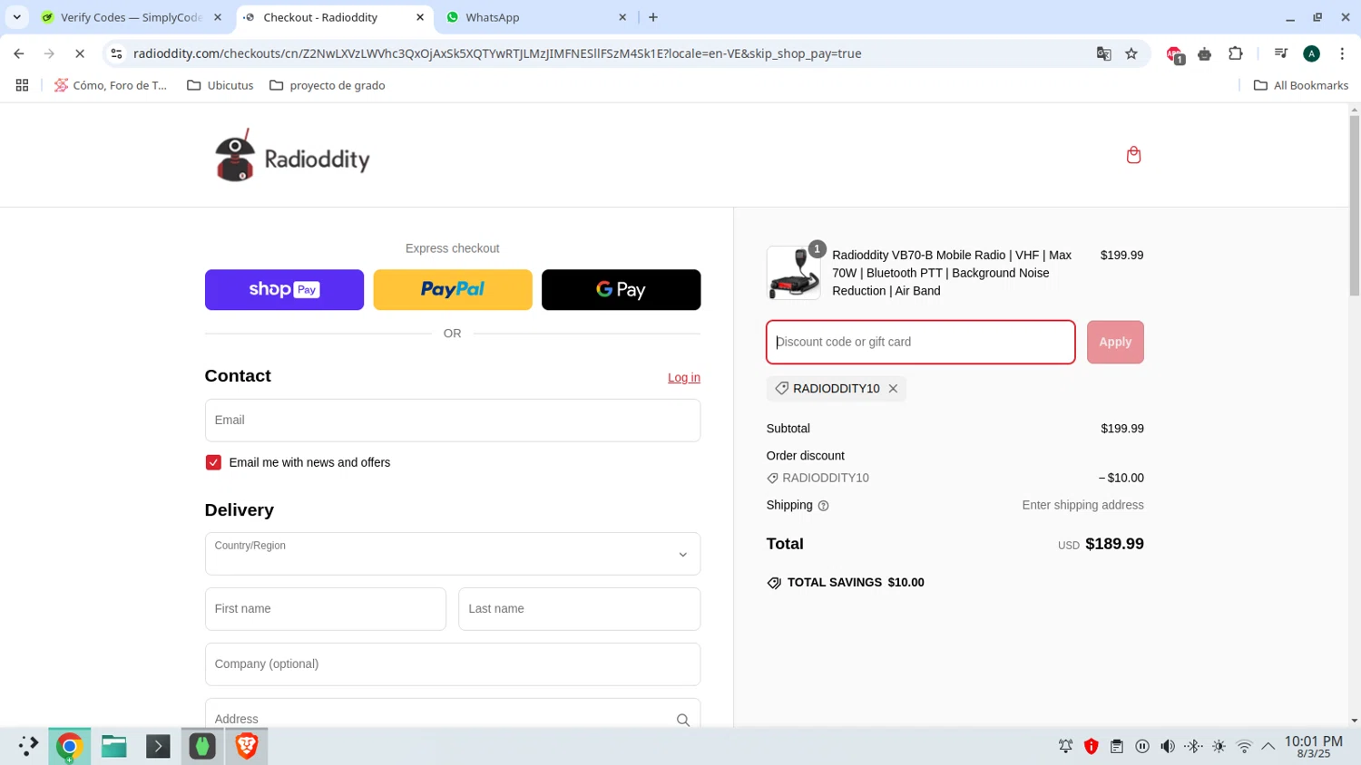Click the Company (optional) field
1361x765 pixels.
click(453, 664)
